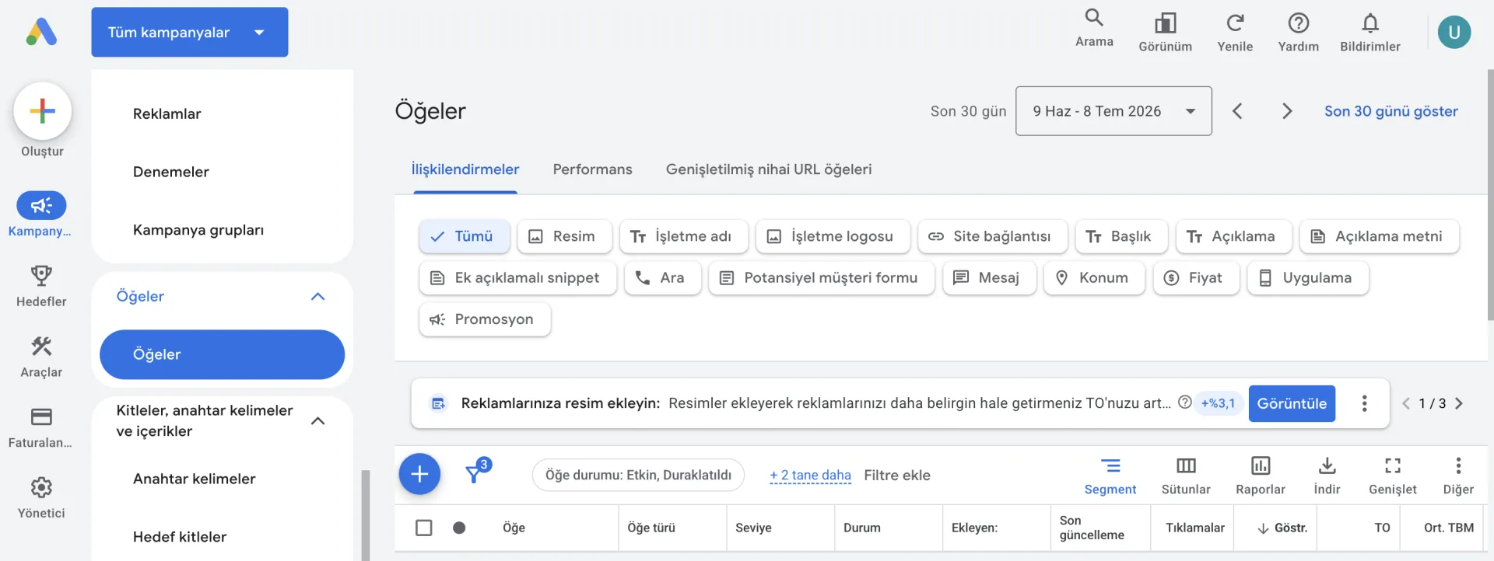Show next recommendation card arrow
Image resolution: width=1494 pixels, height=561 pixels.
coord(1459,403)
